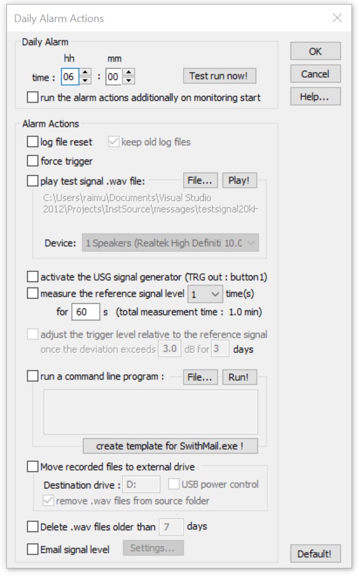Decrease the alarm minutes with down arrow
The image size is (359, 576).
129,80
